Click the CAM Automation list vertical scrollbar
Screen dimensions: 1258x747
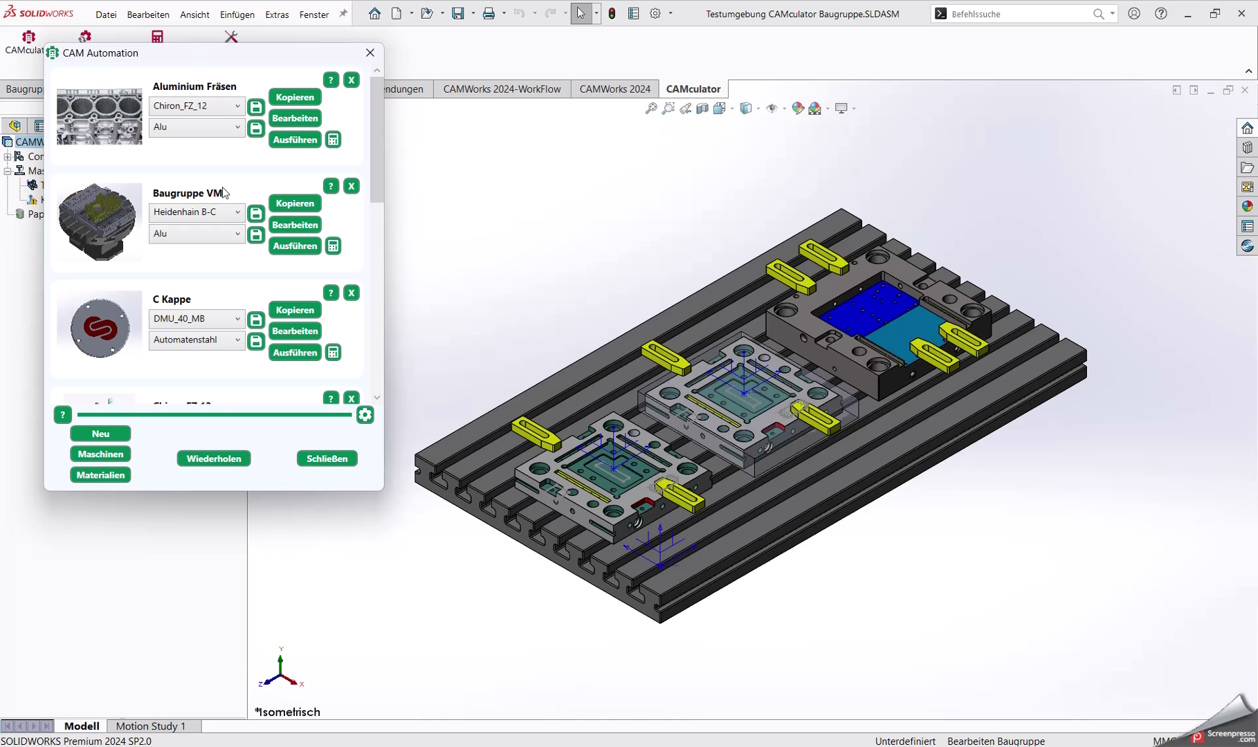coord(376,140)
